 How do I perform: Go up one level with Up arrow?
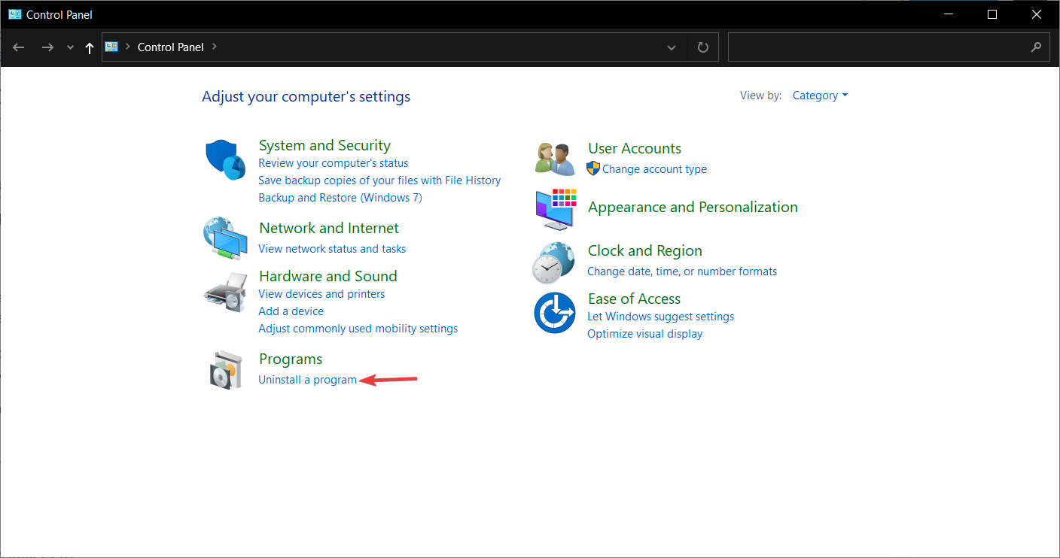[x=90, y=47]
